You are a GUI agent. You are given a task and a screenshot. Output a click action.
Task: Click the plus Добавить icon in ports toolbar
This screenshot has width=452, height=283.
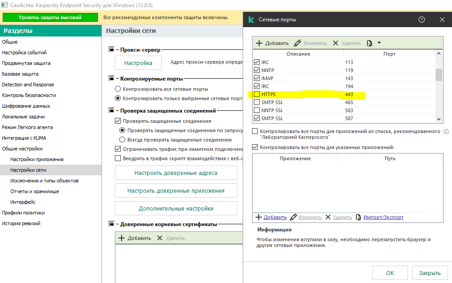[x=259, y=43]
